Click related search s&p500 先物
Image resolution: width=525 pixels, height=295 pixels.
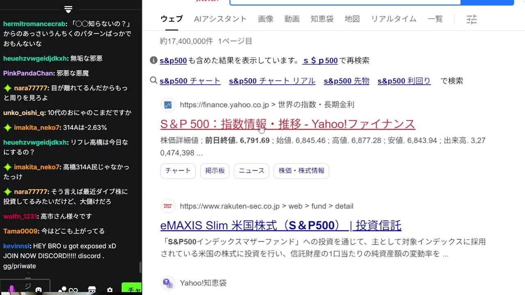click(347, 81)
